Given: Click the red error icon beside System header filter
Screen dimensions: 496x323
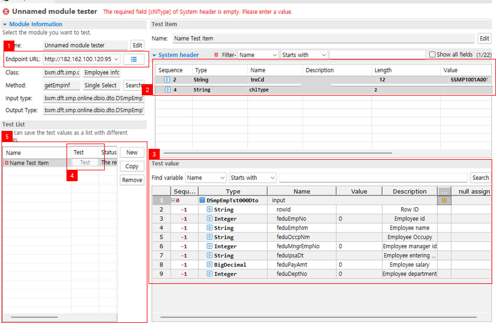Looking at the screenshot, I should pos(216,55).
